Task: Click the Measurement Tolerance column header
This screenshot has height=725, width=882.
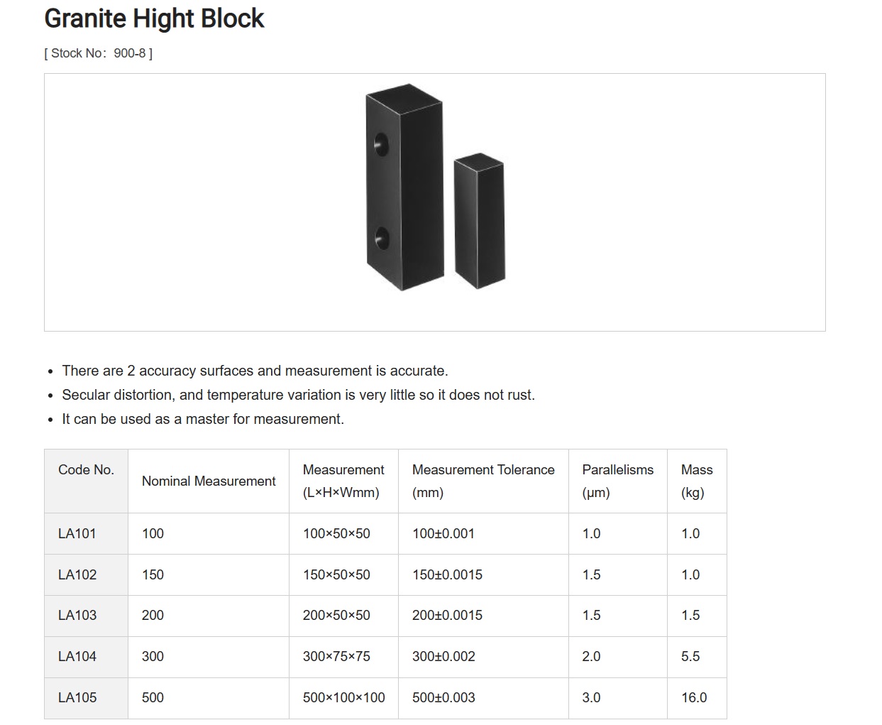Action: [x=483, y=481]
